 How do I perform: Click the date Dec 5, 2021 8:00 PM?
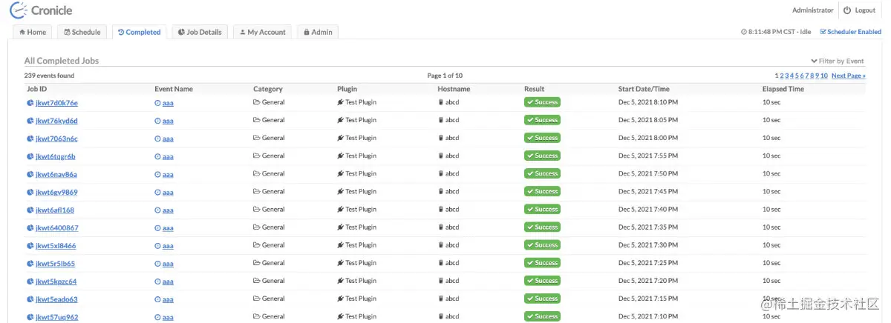(x=648, y=138)
